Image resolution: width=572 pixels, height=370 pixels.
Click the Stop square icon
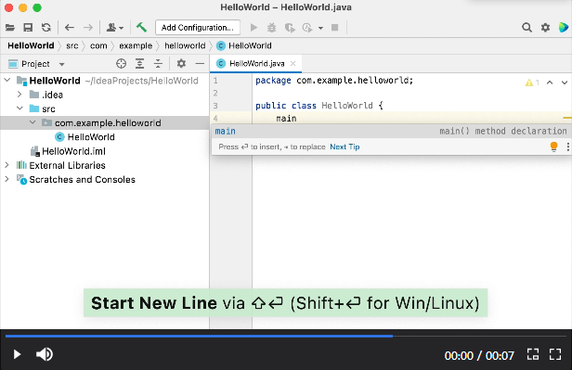(334, 27)
